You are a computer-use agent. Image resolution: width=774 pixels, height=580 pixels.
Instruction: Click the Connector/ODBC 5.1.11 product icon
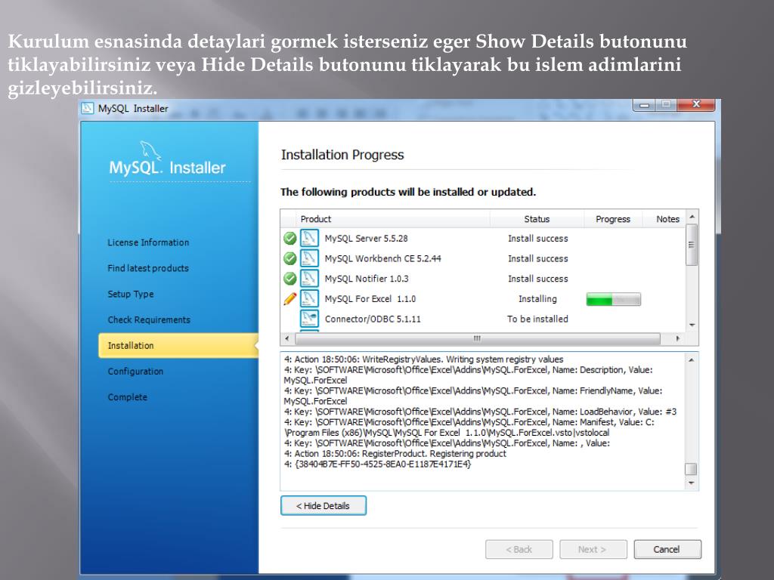tap(309, 319)
